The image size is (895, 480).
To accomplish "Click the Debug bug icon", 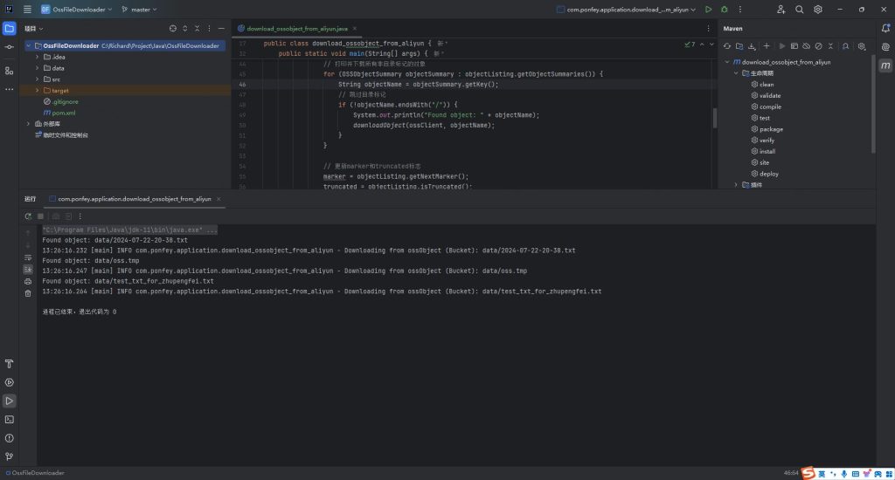I will pos(724,10).
